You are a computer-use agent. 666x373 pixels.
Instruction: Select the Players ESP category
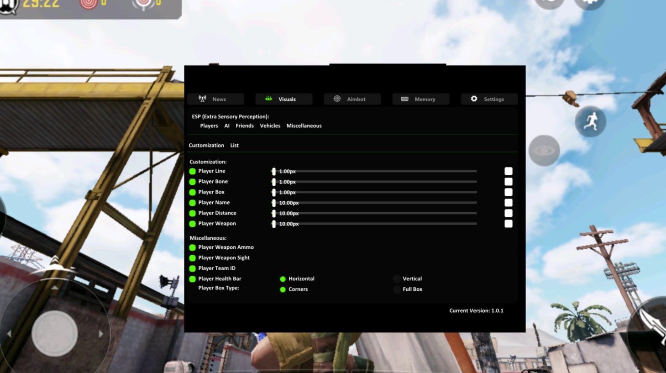point(209,126)
